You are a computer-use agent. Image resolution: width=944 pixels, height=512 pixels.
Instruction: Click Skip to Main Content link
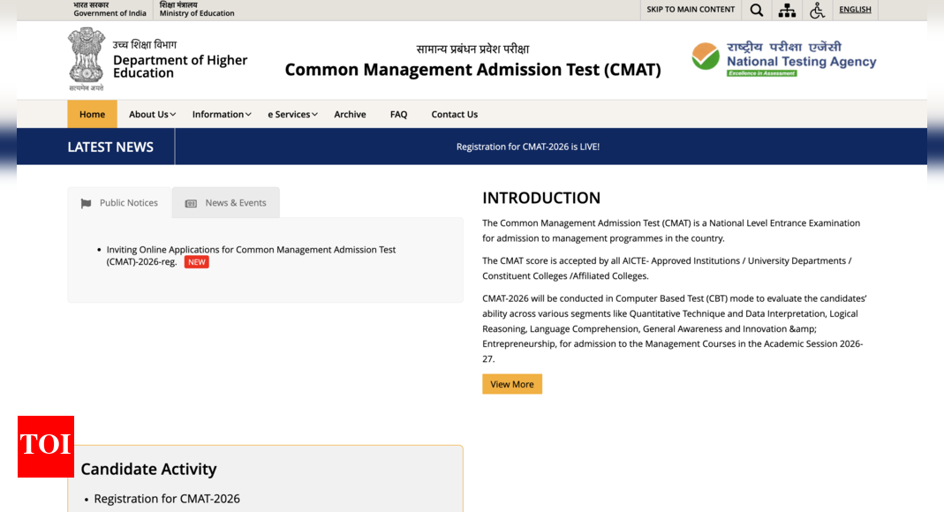[x=691, y=10]
